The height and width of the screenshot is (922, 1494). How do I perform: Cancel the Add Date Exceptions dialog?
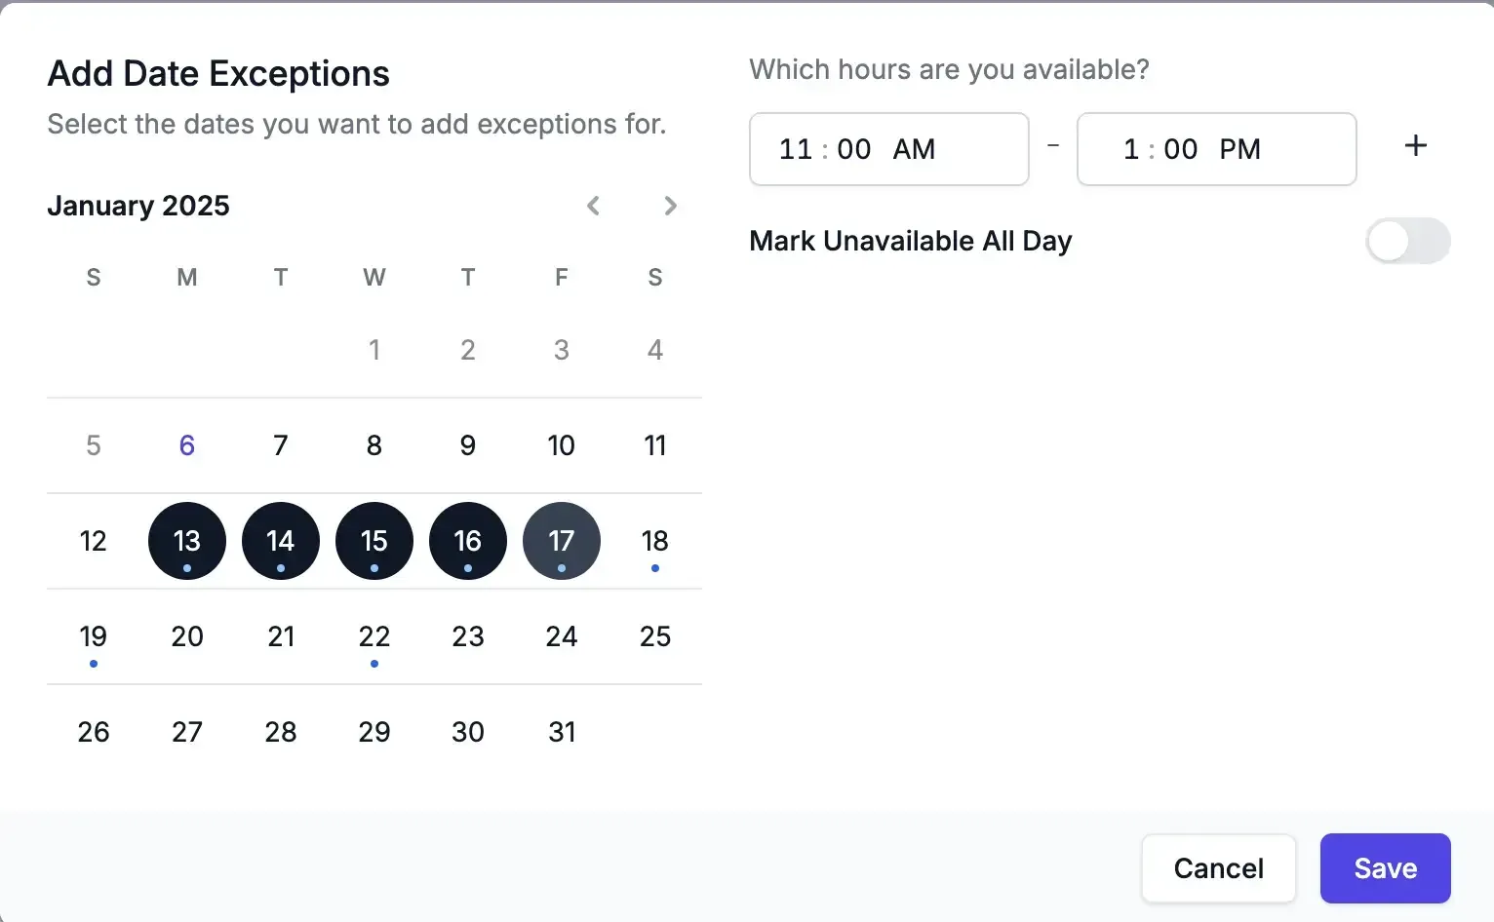(1218, 868)
